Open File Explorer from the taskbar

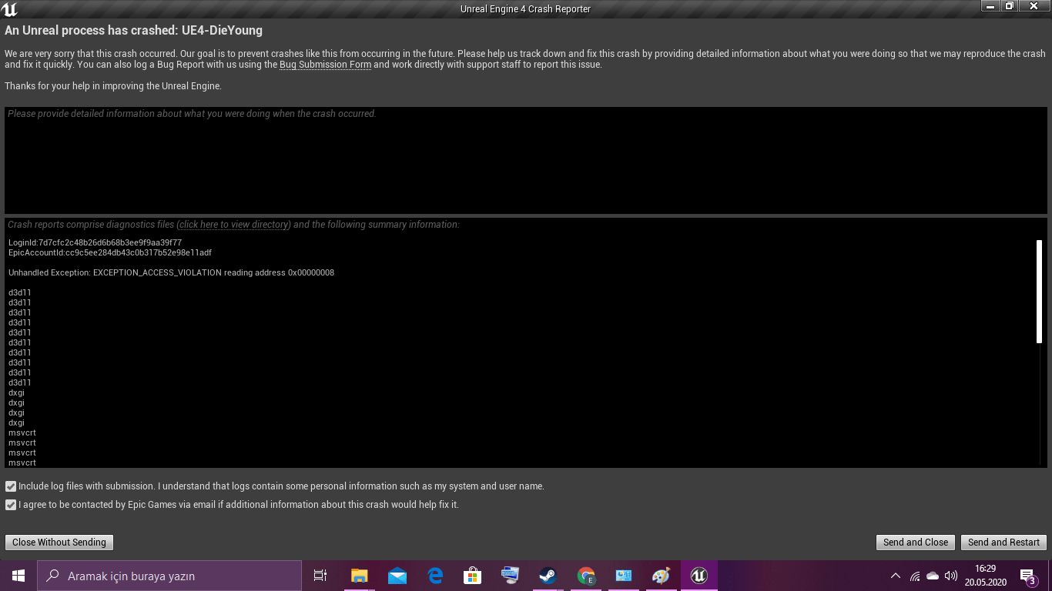[359, 576]
